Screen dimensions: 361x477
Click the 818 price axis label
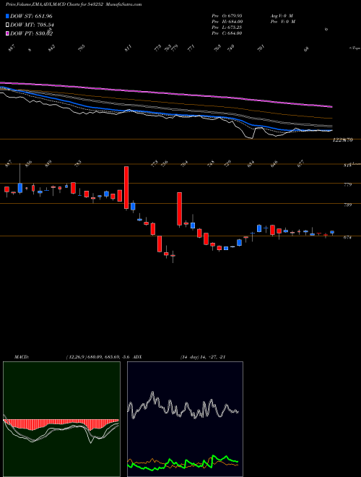pyautogui.click(x=347, y=166)
